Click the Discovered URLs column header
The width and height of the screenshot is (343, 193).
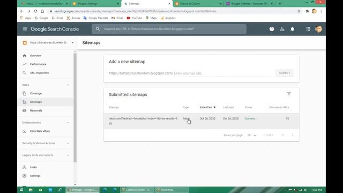279,107
